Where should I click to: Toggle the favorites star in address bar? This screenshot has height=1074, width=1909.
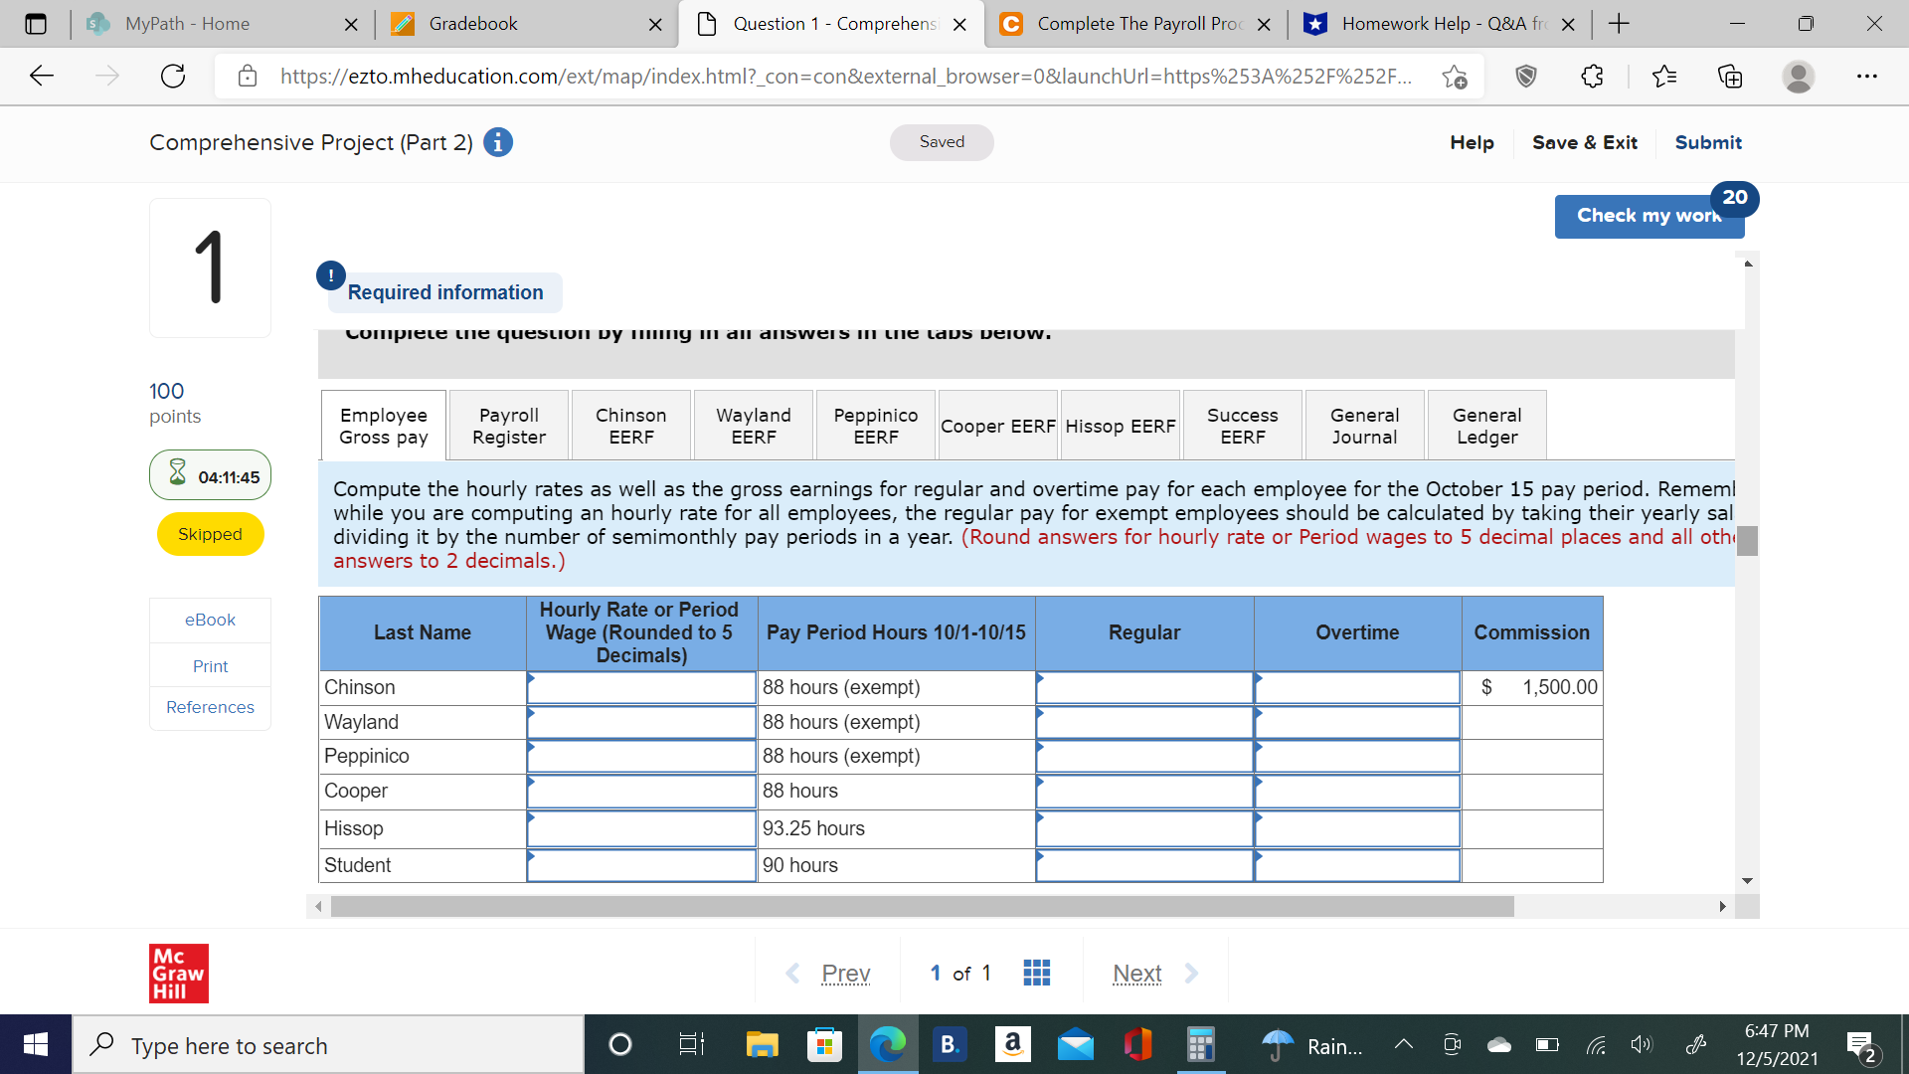click(1455, 76)
